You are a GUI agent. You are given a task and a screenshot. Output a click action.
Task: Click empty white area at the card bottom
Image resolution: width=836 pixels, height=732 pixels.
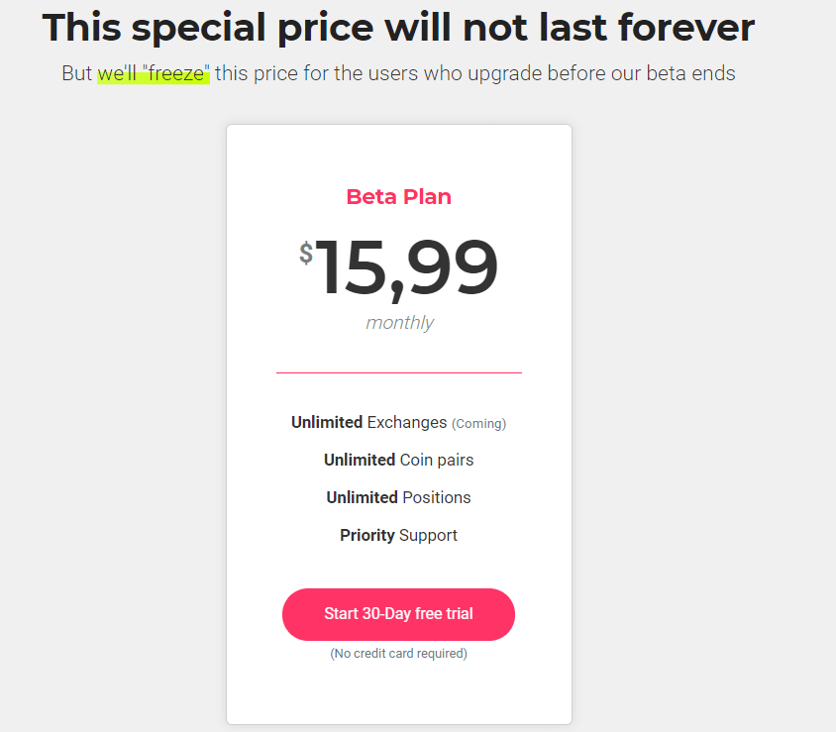(x=399, y=695)
